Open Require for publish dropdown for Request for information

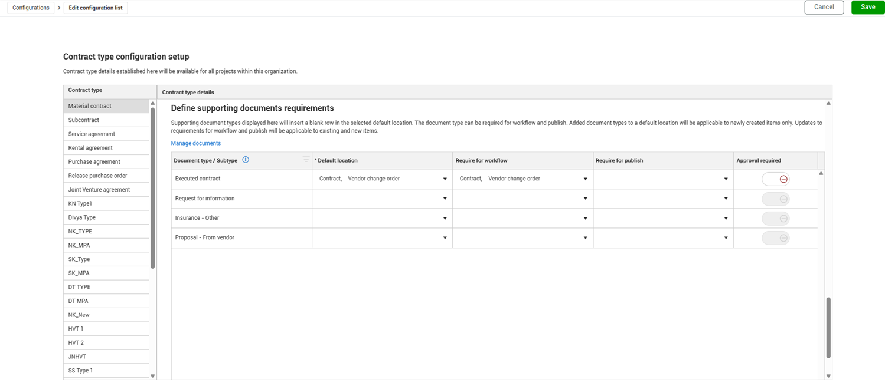pos(726,199)
